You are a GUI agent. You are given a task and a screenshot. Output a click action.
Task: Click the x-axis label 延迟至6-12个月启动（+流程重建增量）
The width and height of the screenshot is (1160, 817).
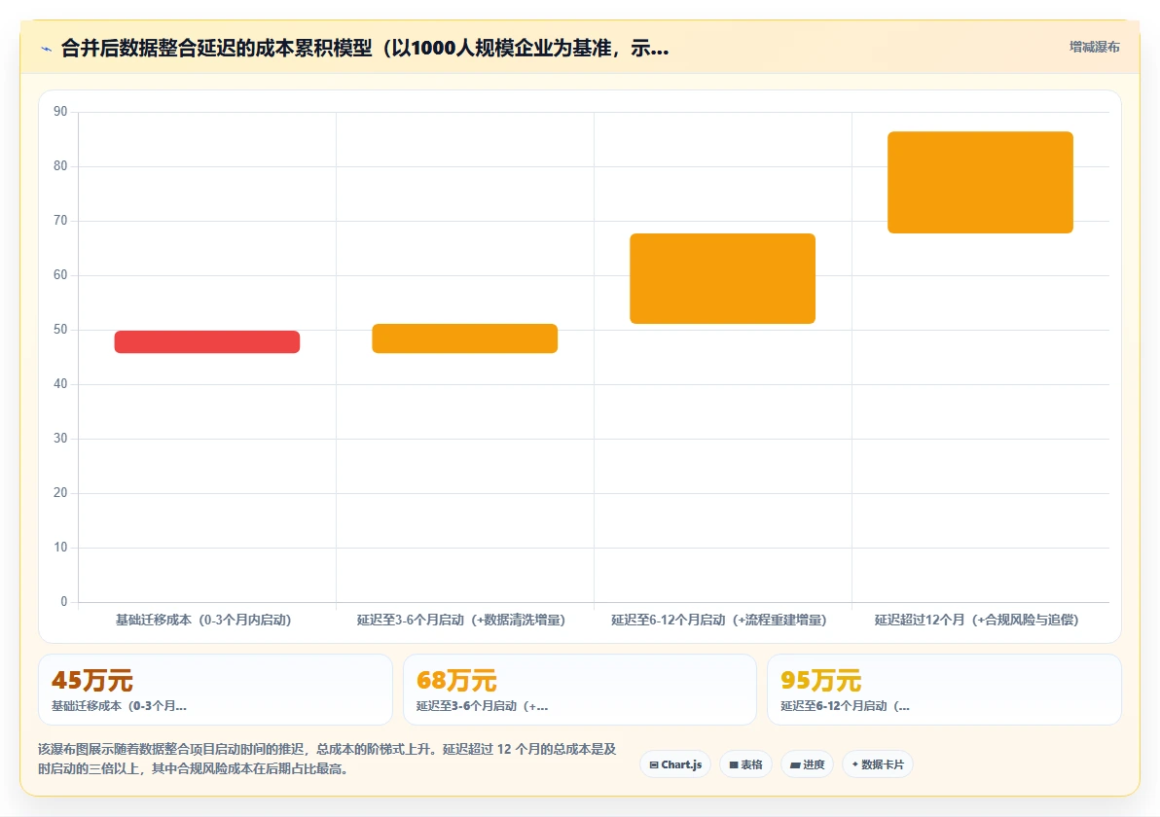tap(719, 620)
